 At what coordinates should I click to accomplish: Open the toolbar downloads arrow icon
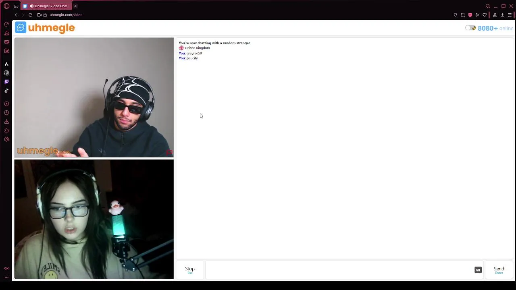502,15
